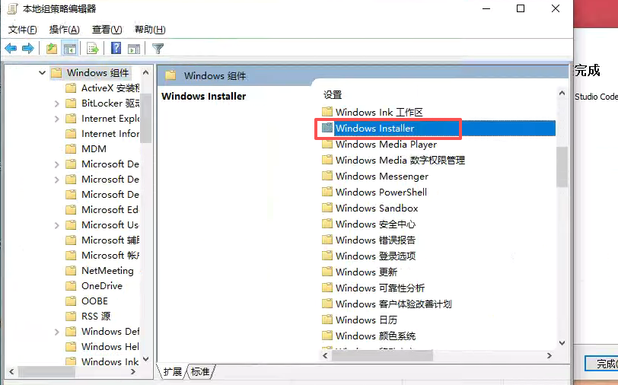Image resolution: width=618 pixels, height=385 pixels.
Task: Select Windows 颜色系统 in list
Action: coord(376,336)
